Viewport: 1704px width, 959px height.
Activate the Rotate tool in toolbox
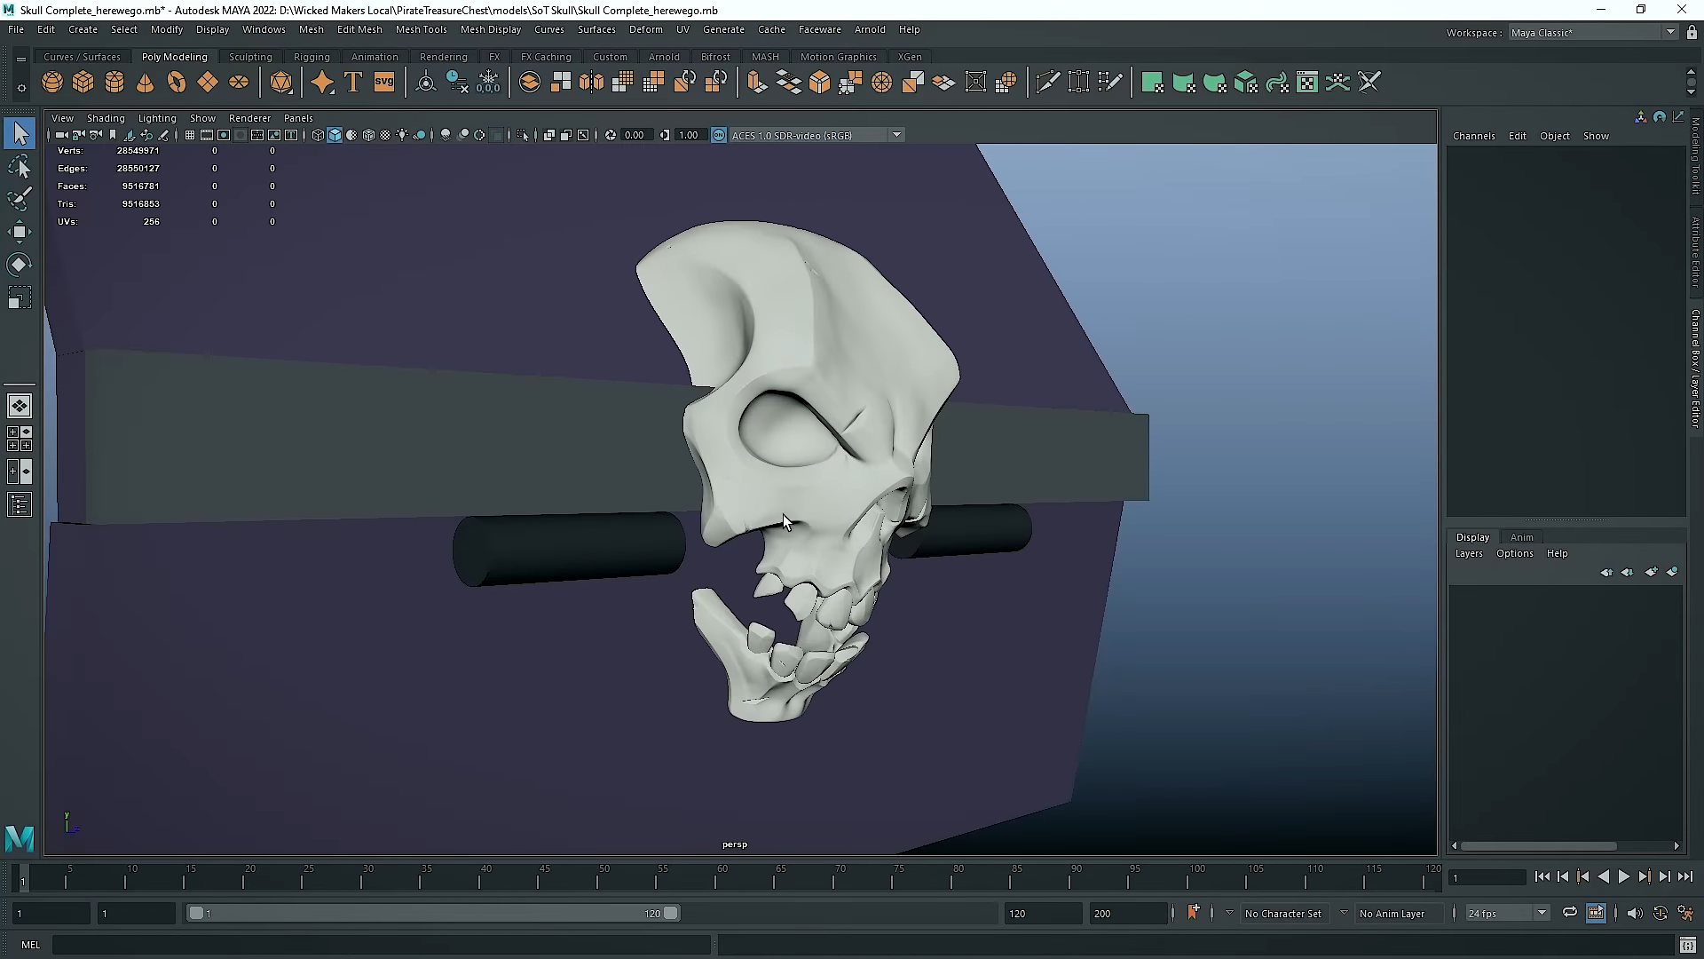click(x=20, y=265)
